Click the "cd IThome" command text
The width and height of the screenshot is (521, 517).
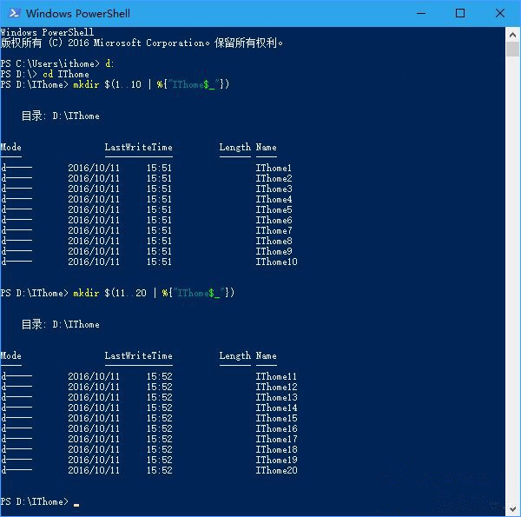pyautogui.click(x=66, y=75)
